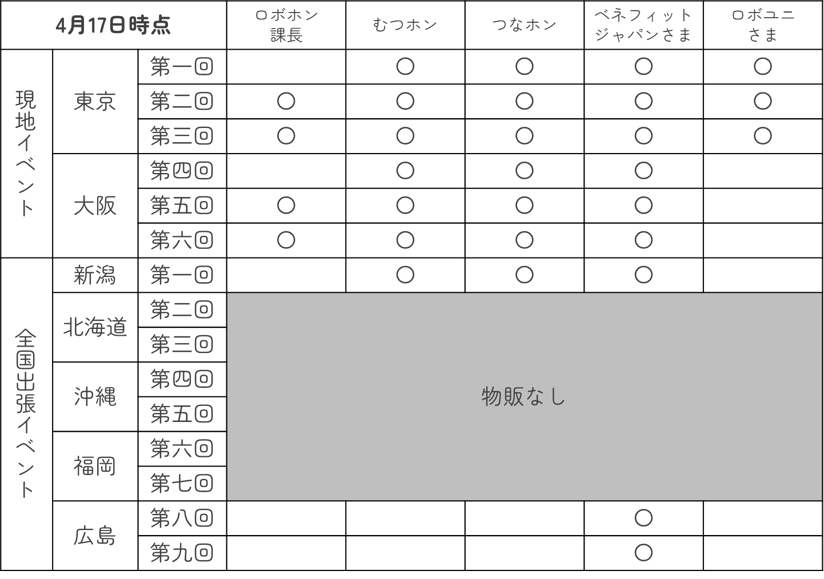Select the むつホン column header
824x579 pixels.
pos(405,25)
